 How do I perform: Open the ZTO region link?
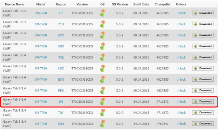point(61,24)
